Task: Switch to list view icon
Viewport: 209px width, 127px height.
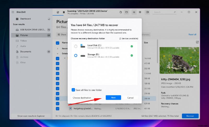Action: pos(134,12)
